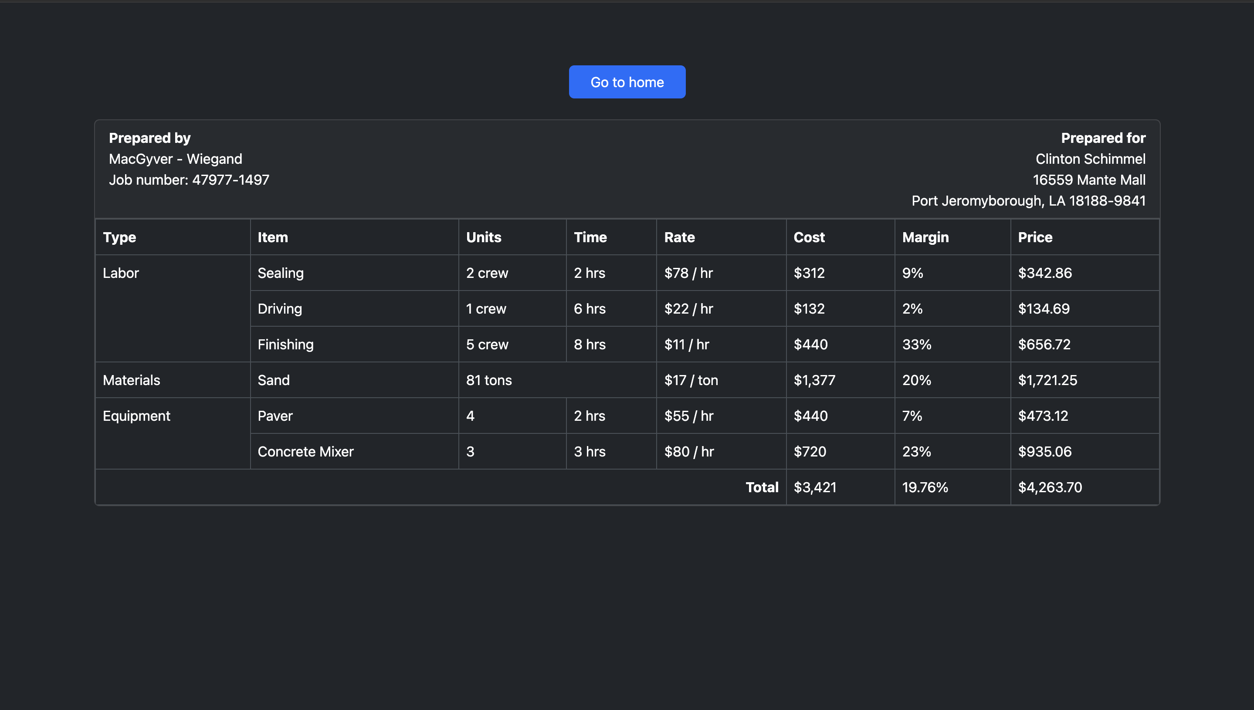Click the Concrete Mixer item cell
The width and height of the screenshot is (1254, 710).
(x=355, y=452)
